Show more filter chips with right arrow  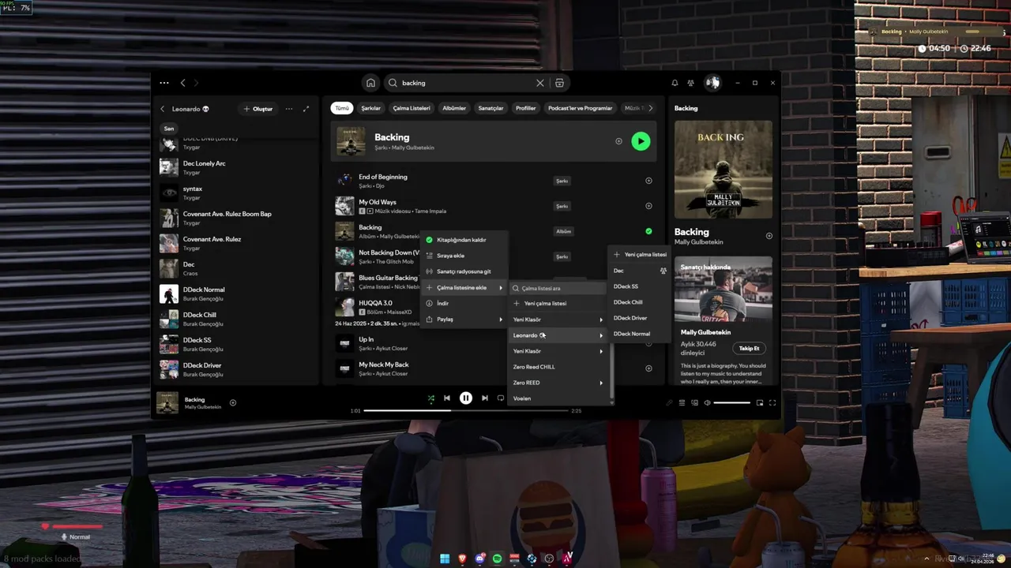point(651,108)
